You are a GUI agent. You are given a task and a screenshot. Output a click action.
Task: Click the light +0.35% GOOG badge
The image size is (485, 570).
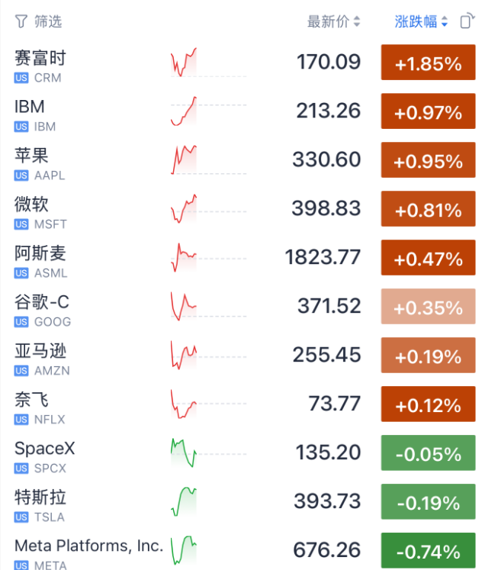[x=428, y=307]
